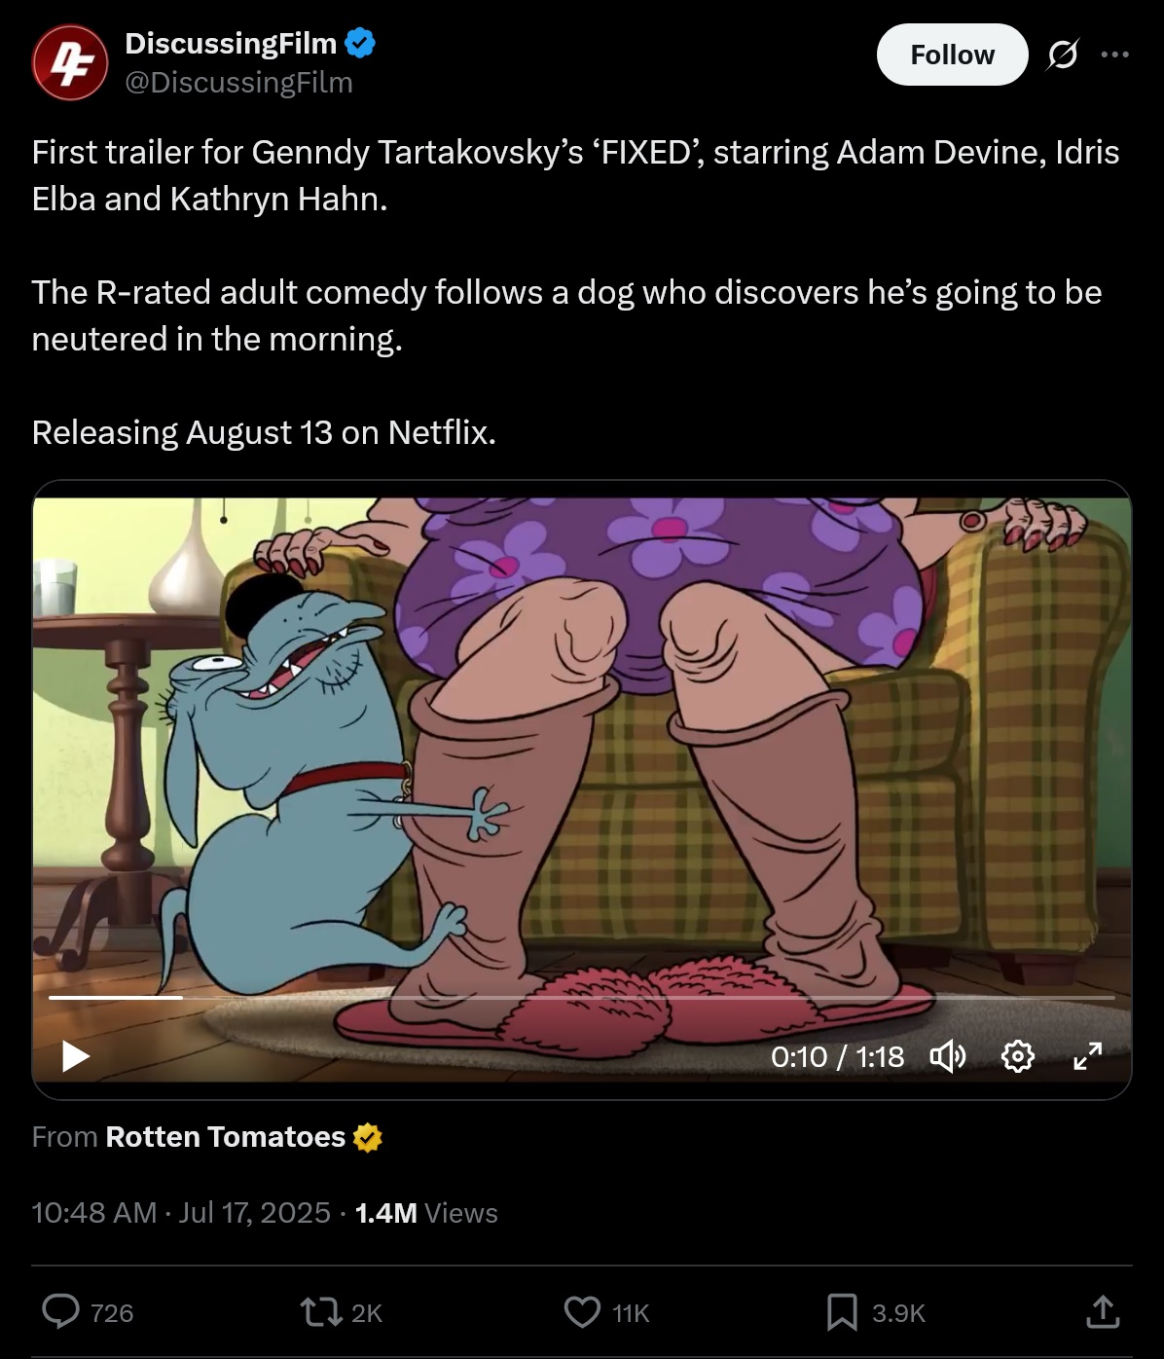Click the Grok slashed-circle icon
The width and height of the screenshot is (1164, 1359).
pos(1062,55)
